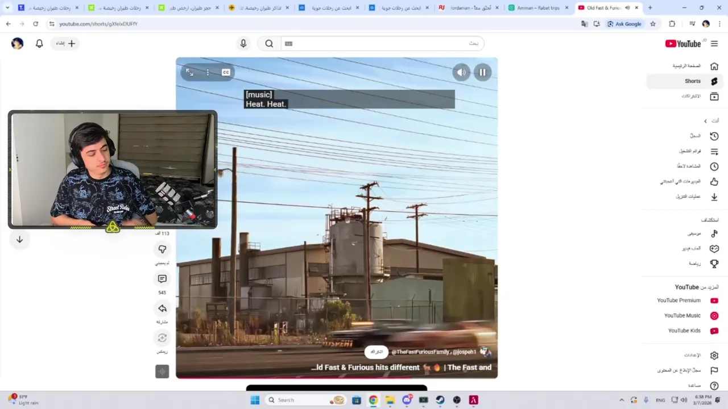Open Windows Start menu
Screen dimensions: 728x409
click(255, 400)
